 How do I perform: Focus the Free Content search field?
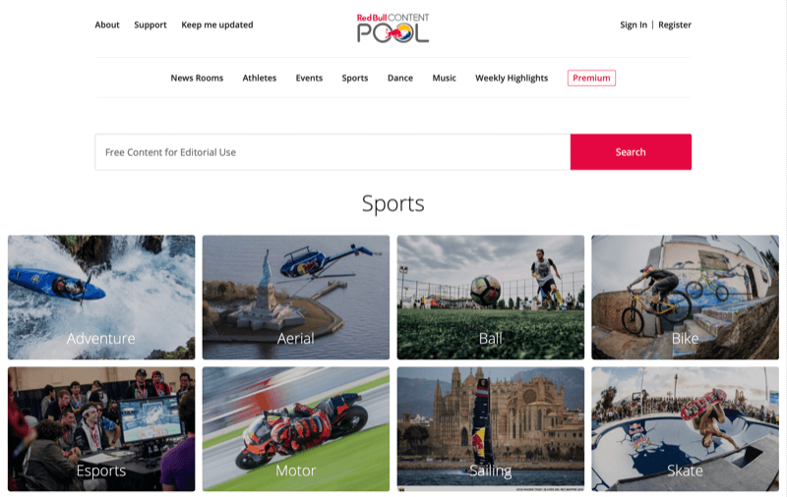point(333,152)
